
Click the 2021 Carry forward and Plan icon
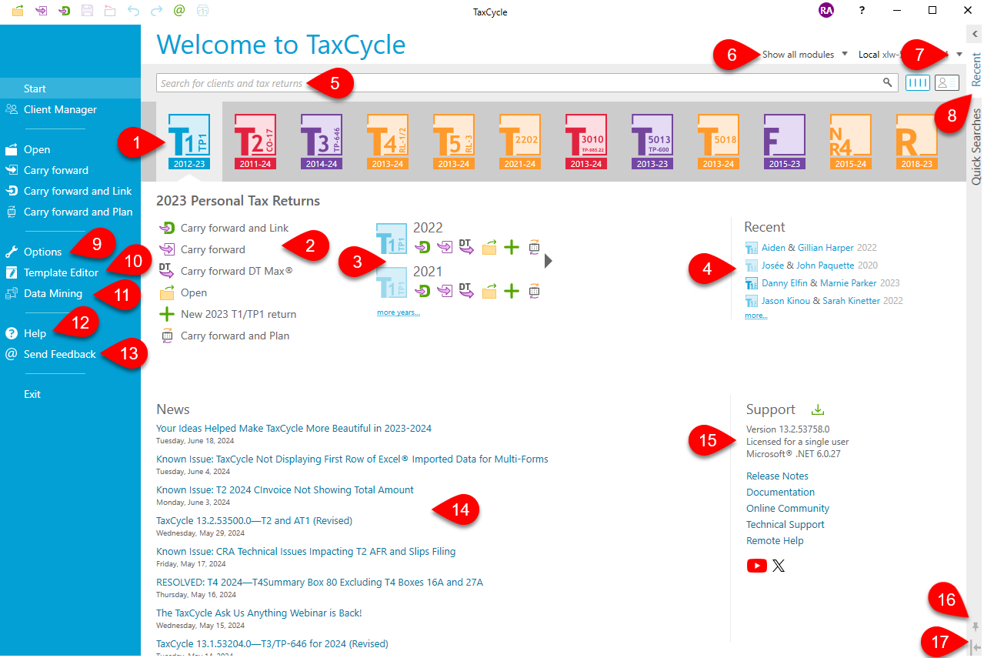point(534,291)
